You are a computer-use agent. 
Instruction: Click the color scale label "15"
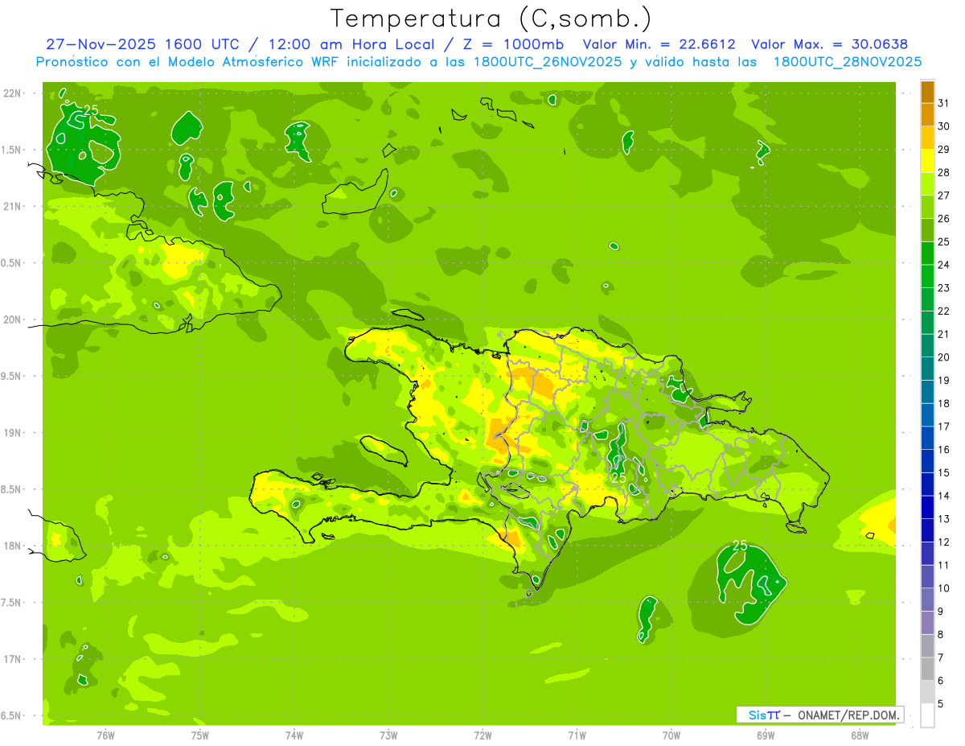(x=944, y=473)
